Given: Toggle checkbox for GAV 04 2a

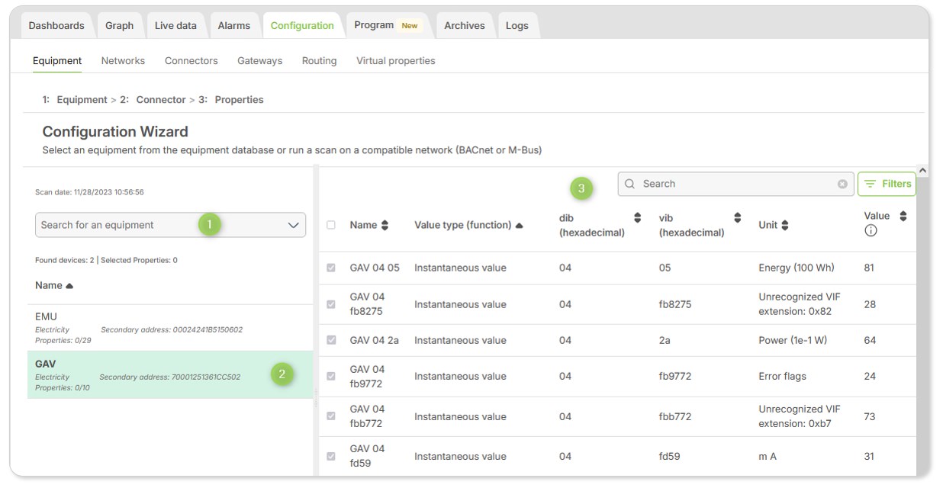Looking at the screenshot, I should tap(331, 340).
